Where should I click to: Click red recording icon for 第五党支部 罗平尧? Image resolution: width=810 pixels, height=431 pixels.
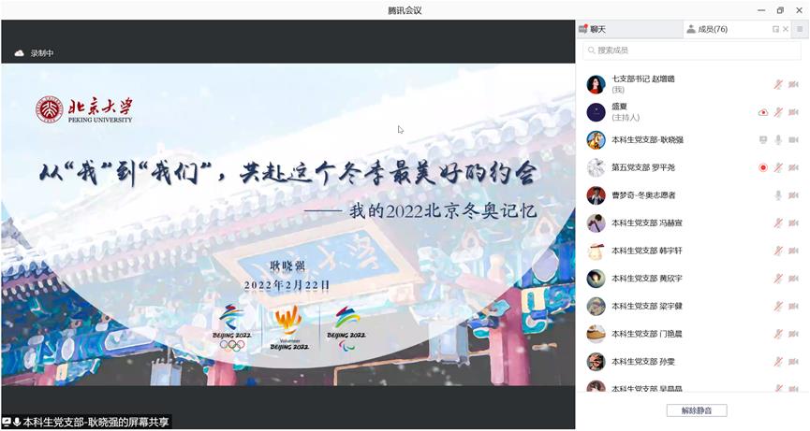(x=763, y=168)
